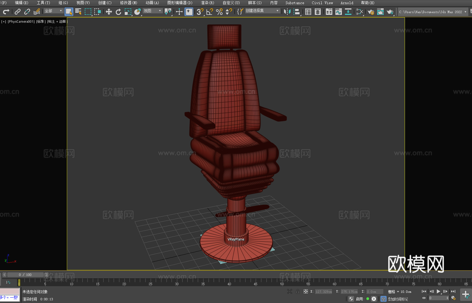Toggle Spinner Snap
This screenshot has width=472, height=303.
pyautogui.click(x=229, y=12)
